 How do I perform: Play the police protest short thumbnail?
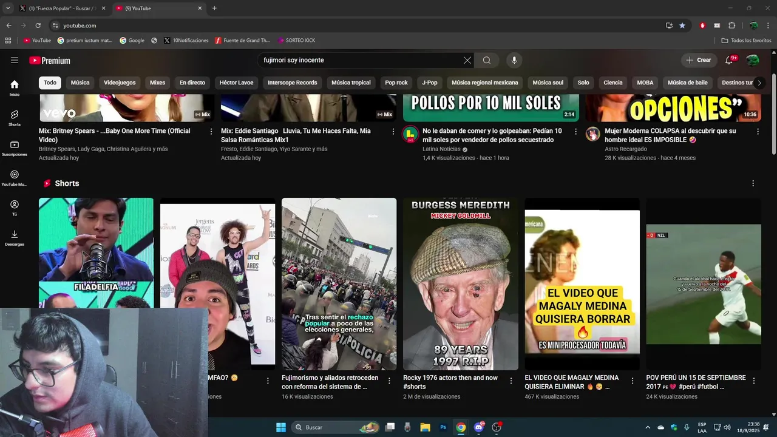(339, 284)
